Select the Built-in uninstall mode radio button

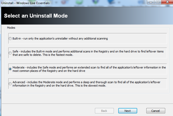[10, 38]
